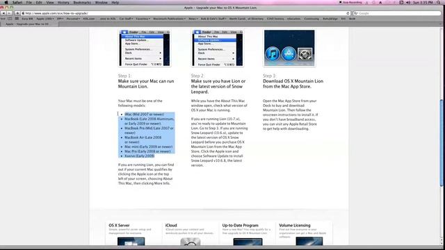
Task: Click heading "Download OS X Mountain Lion from the Mac App Store."
Action: click(293, 83)
